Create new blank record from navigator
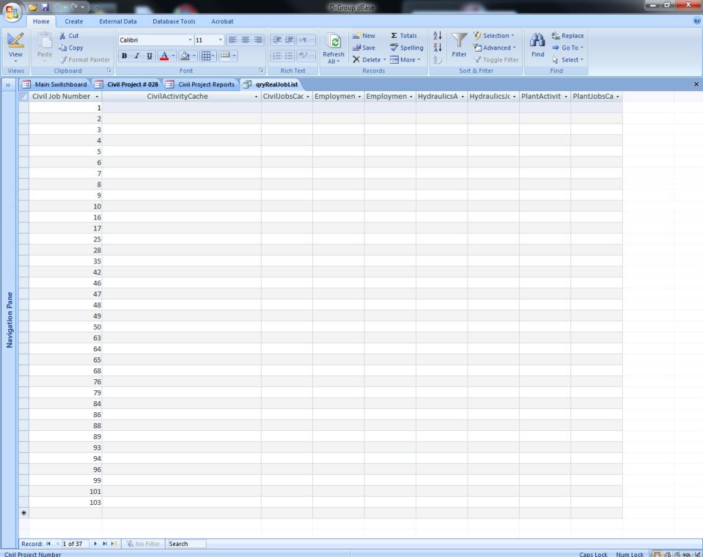This screenshot has width=703, height=557. 114,543
